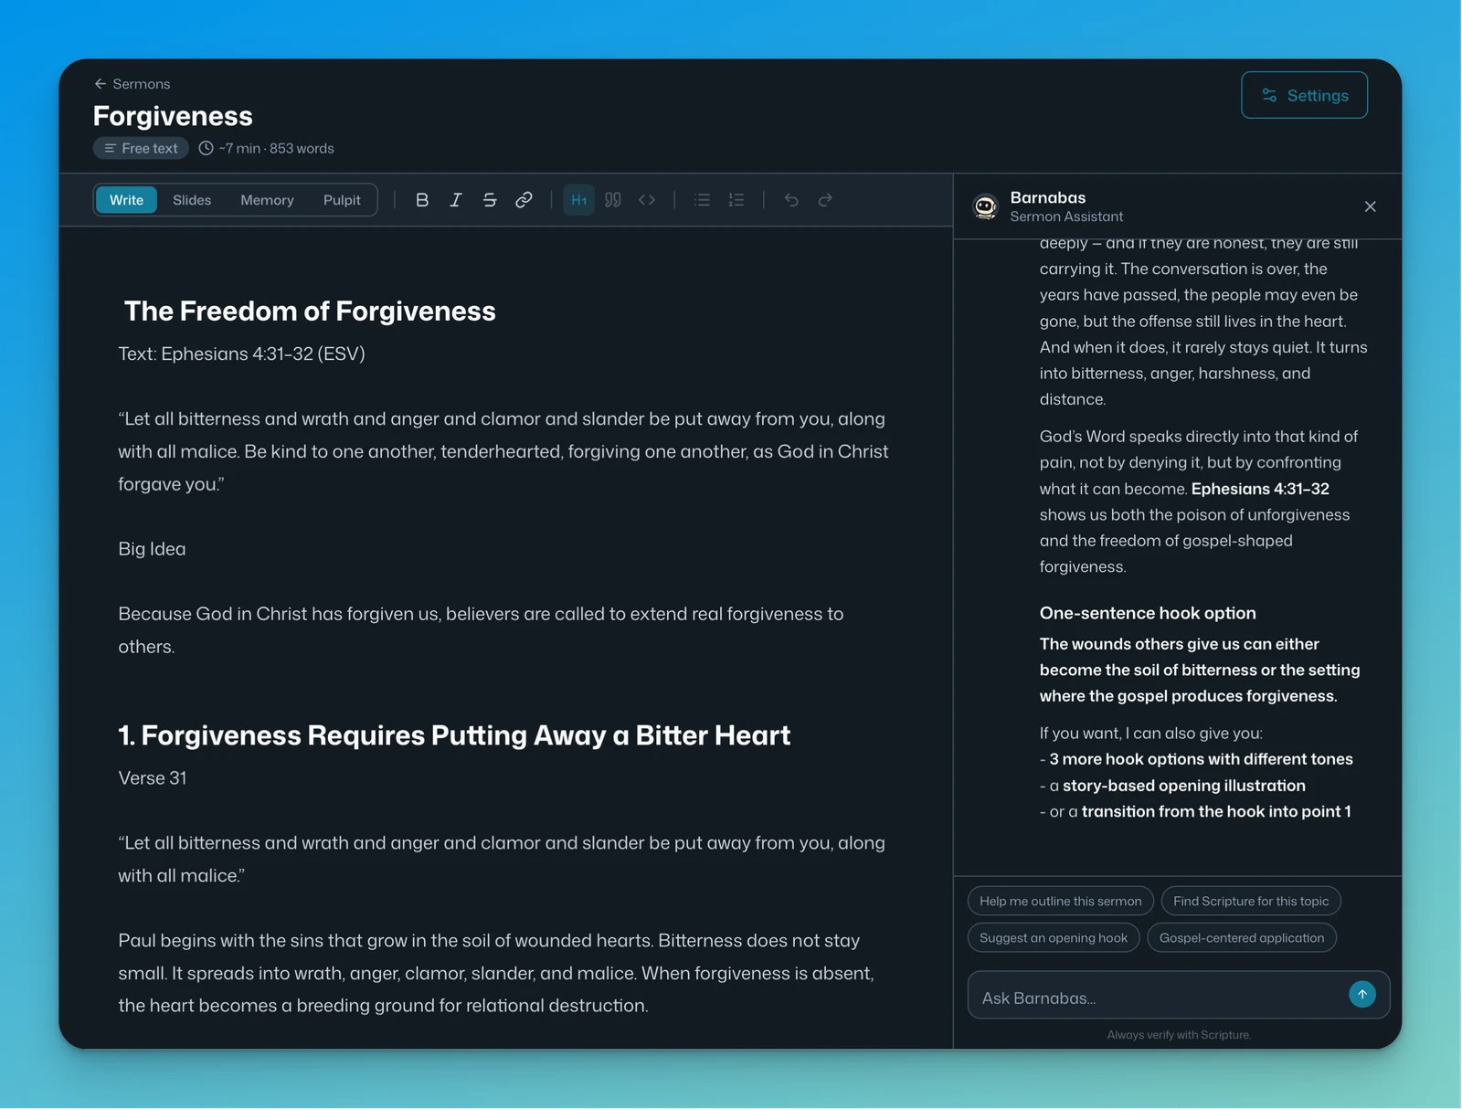Screen dimensions: 1462x1109
Task: Click bold 'Ephesians 4:31–32' reference in chat
Action: (1260, 489)
